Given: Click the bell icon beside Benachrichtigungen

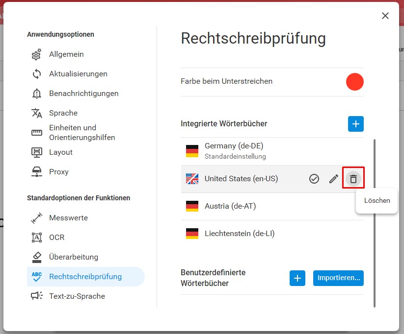Looking at the screenshot, I should [37, 94].
